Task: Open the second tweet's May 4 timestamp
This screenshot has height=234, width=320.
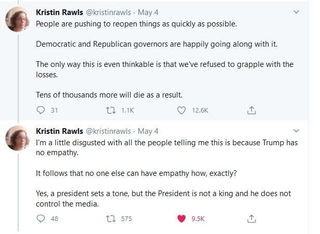Action: point(148,131)
